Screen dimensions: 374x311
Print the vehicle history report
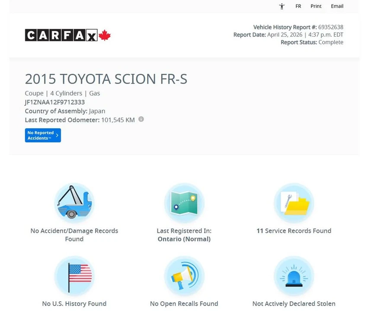tap(316, 6)
